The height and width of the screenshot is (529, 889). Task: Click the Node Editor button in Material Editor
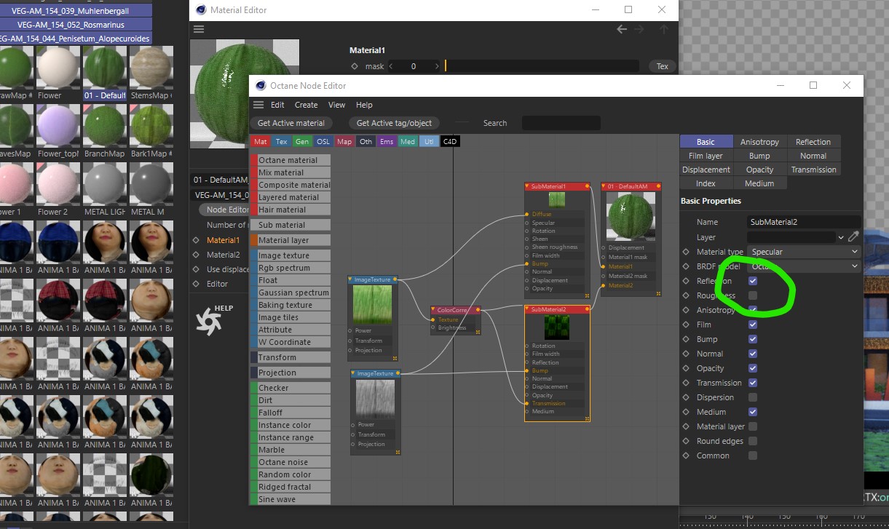(227, 210)
